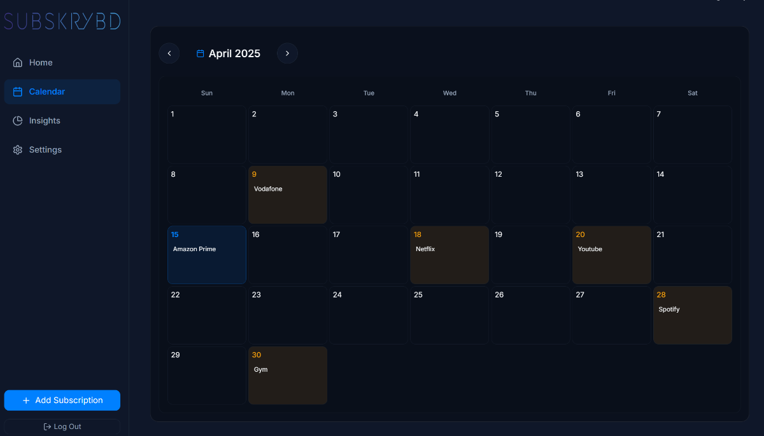
Task: Click the Add Subscription button
Action: (x=62, y=400)
